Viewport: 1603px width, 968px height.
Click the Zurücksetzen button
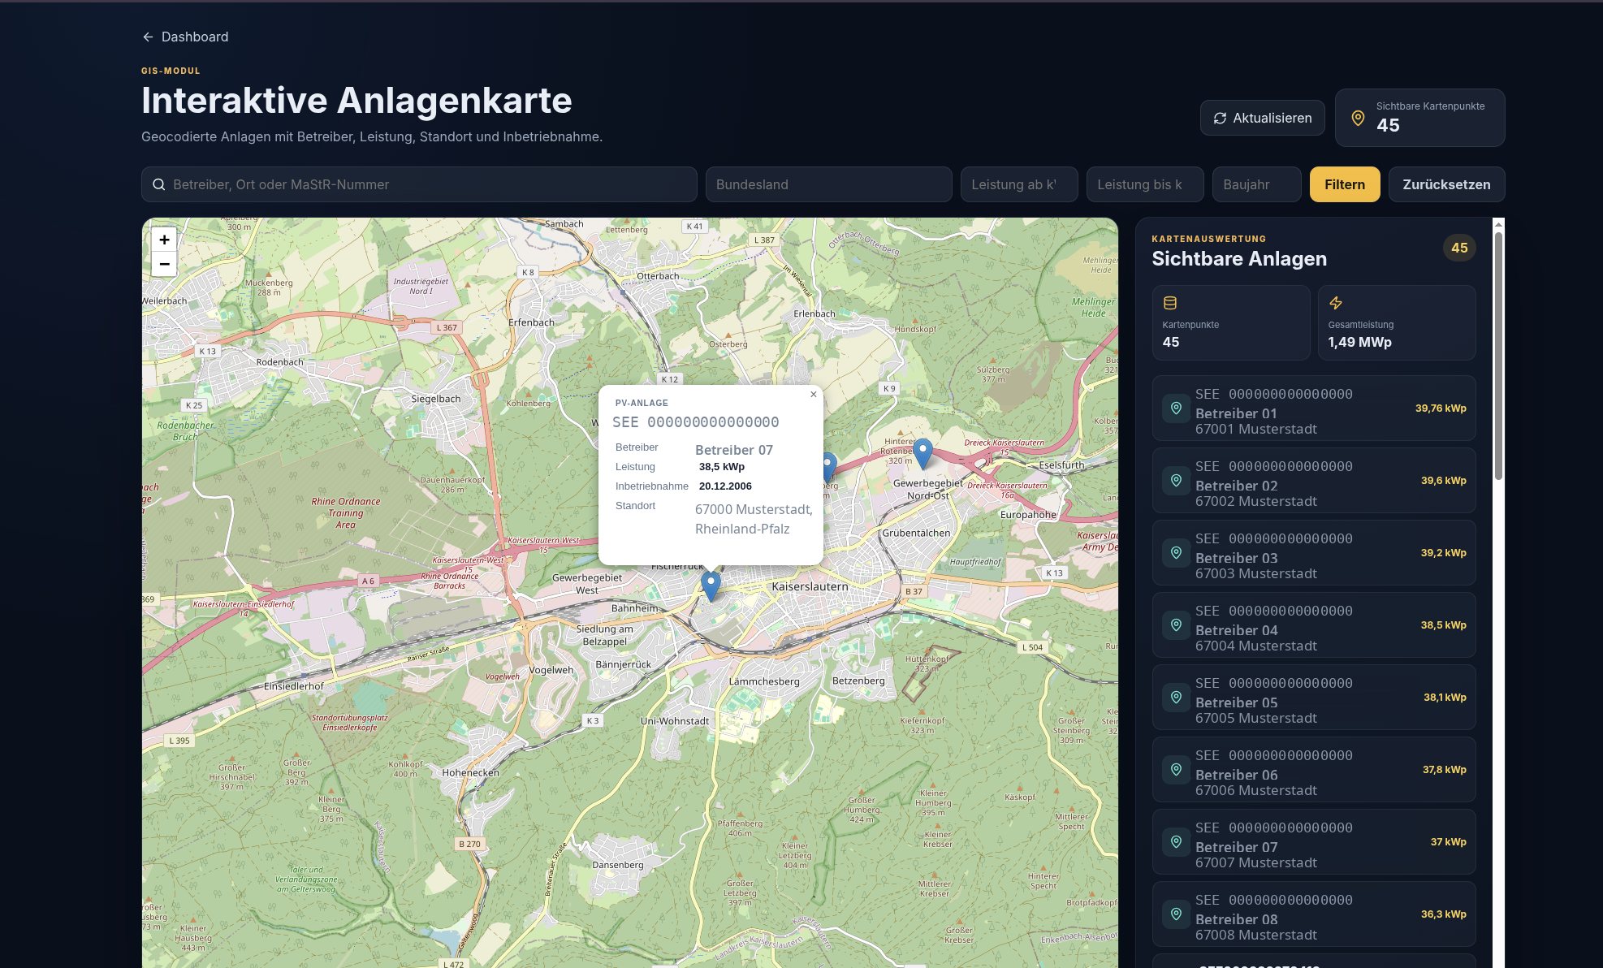coord(1446,184)
